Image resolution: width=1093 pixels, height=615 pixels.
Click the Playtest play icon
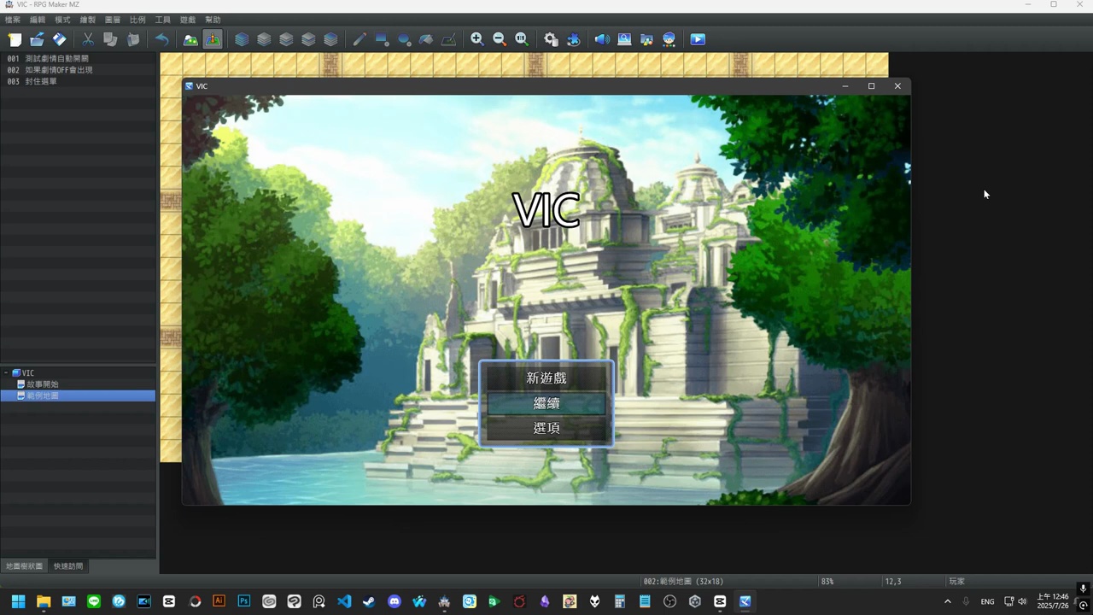tap(698, 39)
